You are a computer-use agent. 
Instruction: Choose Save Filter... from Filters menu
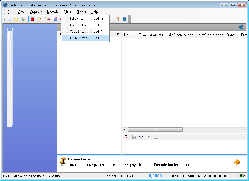(x=85, y=32)
